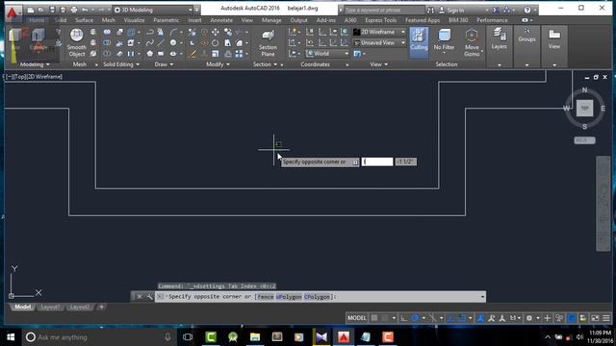Click the Clean Screen icon in status bar
Image resolution: width=616 pixels, height=346 pixels.
click(x=595, y=318)
